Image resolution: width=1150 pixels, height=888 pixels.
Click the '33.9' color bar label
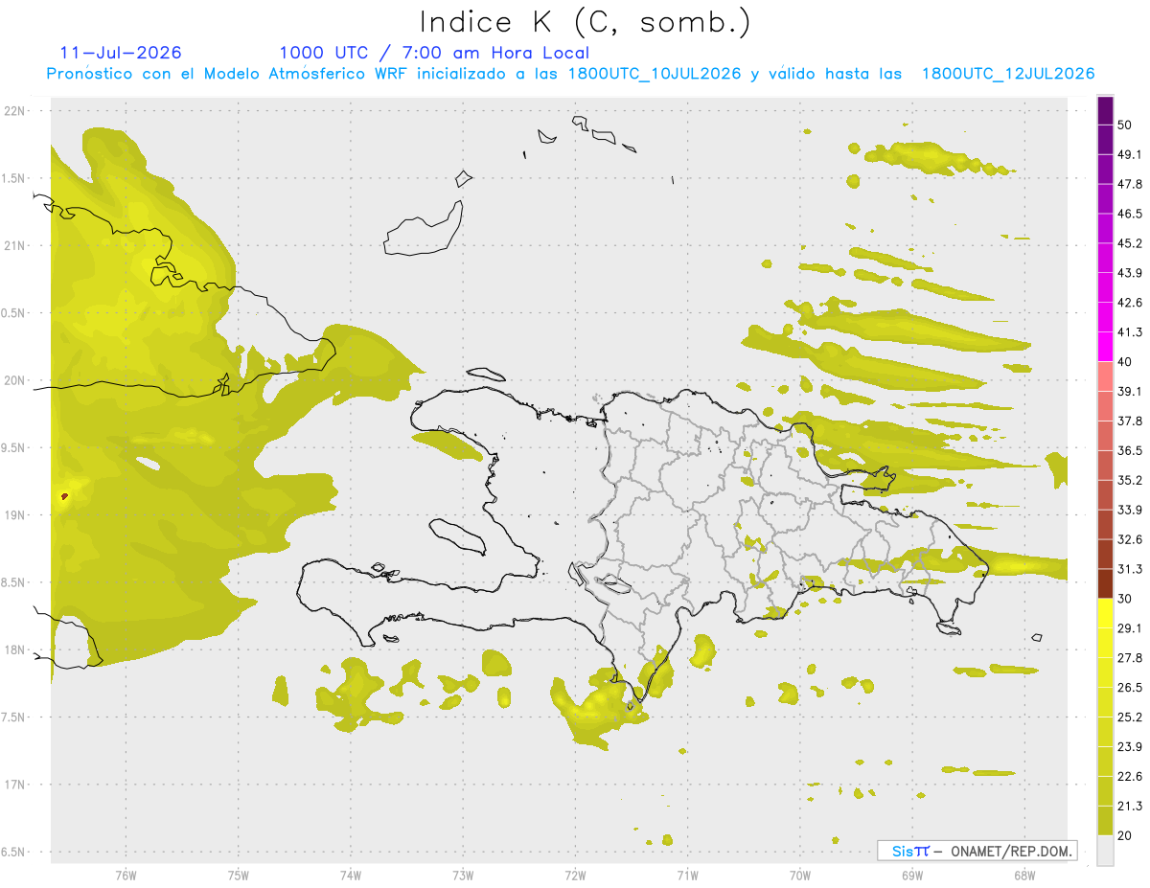point(1130,510)
